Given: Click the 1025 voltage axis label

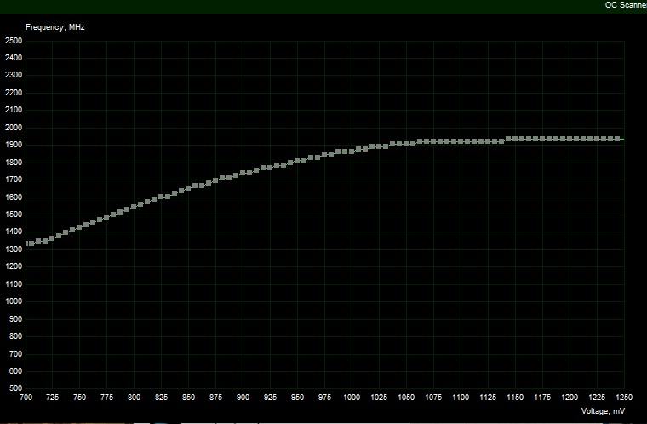Looking at the screenshot, I should click(x=379, y=397).
